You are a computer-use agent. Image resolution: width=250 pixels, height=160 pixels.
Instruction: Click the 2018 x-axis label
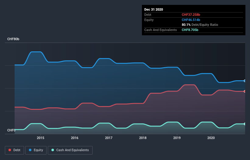click(x=143, y=138)
